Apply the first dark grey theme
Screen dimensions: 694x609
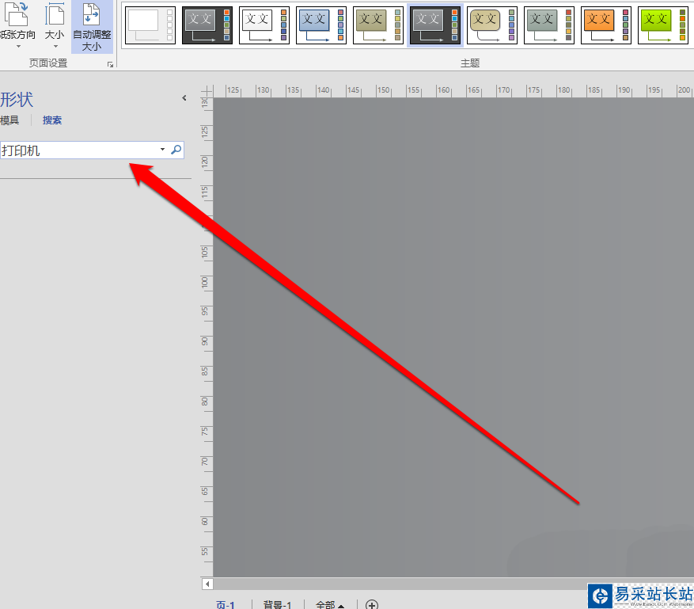[207, 25]
